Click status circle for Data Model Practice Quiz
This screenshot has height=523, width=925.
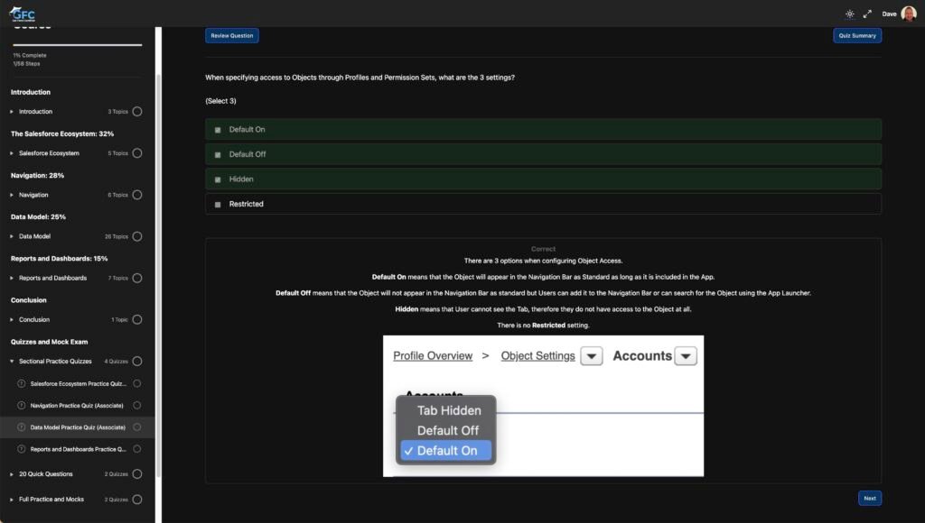(137, 427)
